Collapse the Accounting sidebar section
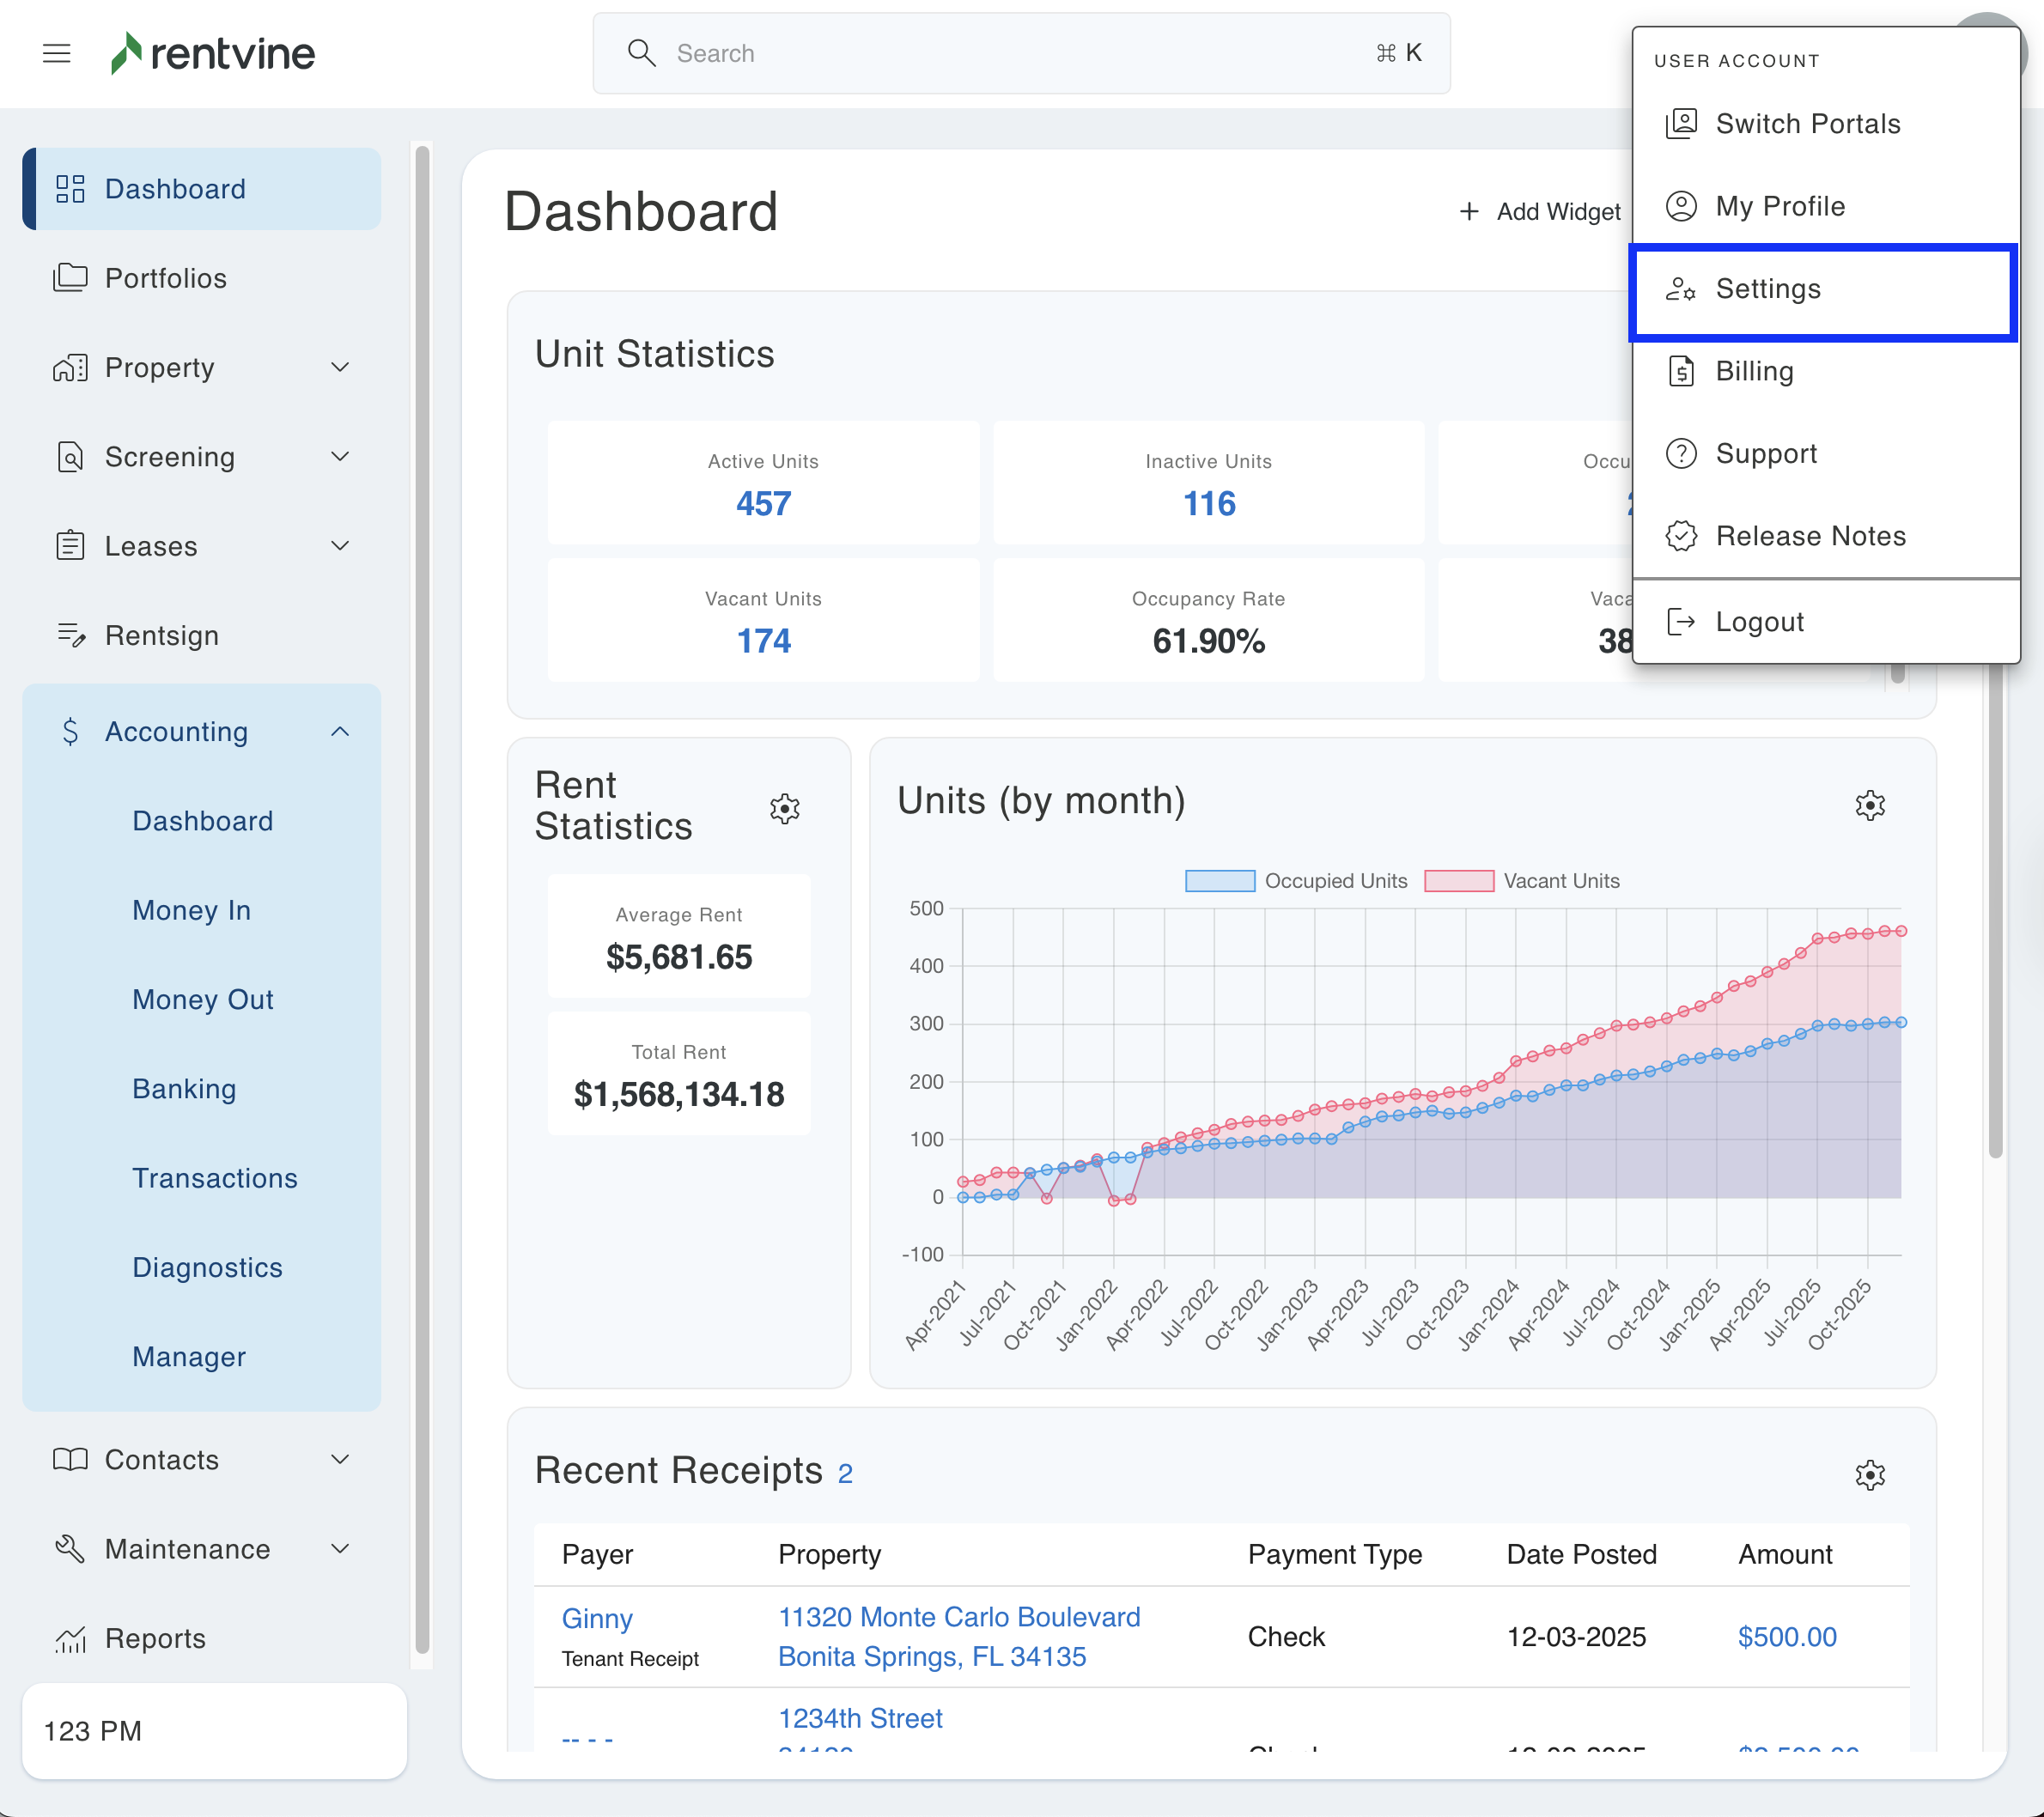This screenshot has width=2044, height=1817. coord(340,732)
